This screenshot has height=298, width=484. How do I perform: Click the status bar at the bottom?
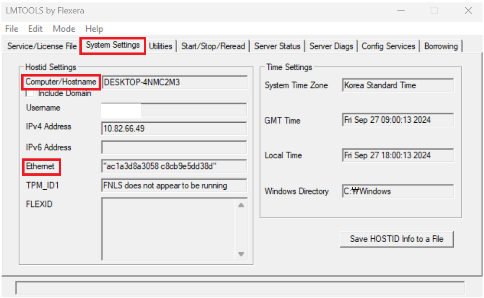coord(240,288)
